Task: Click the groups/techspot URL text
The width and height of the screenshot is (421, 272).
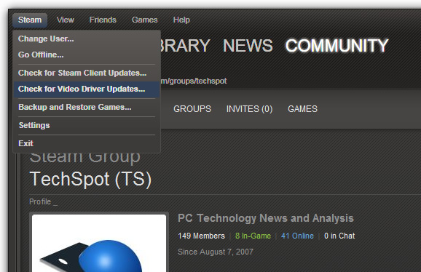Action: tap(194, 81)
